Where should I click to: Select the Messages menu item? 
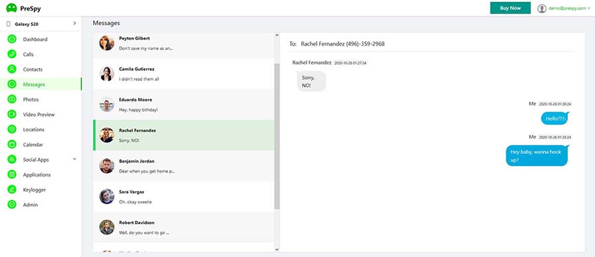[x=34, y=85]
